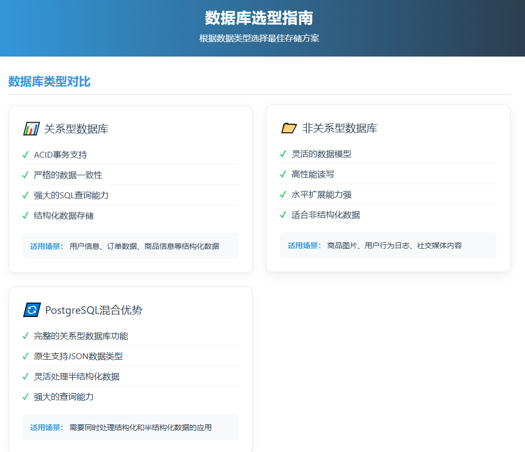
Task: Click 适用场景 label in the PostgreSQL card
Action: click(47, 427)
